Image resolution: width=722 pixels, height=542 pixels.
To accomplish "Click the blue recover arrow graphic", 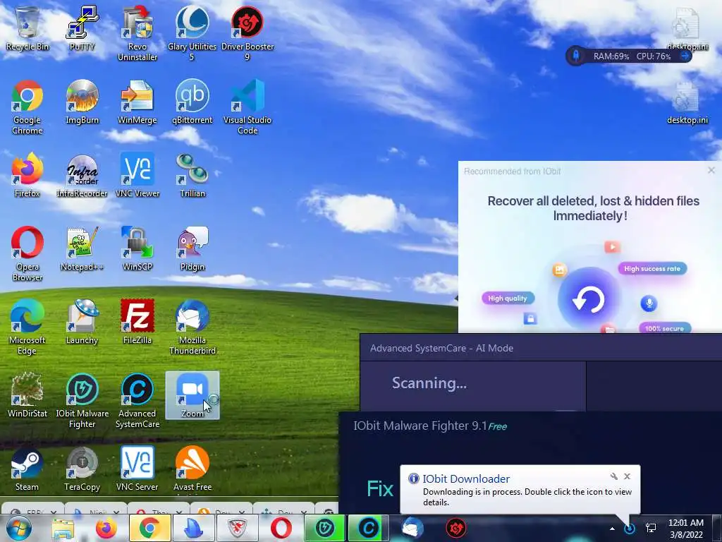I will 588,299.
